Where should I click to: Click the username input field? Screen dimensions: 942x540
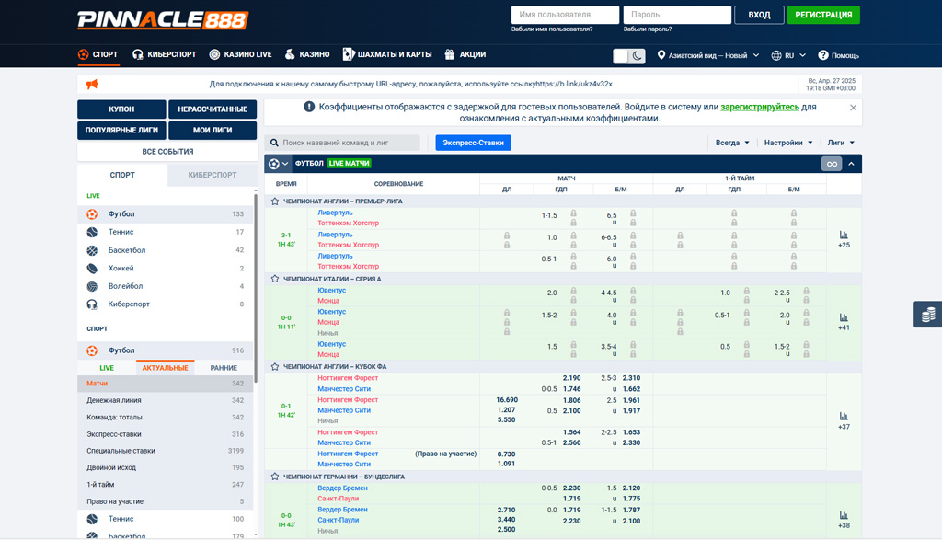pyautogui.click(x=565, y=15)
